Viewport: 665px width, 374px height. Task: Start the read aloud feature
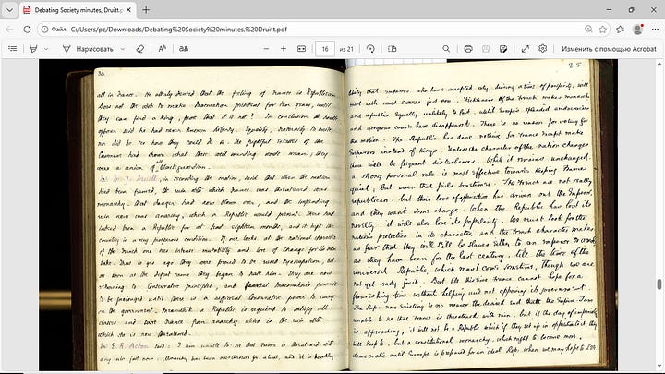[x=162, y=49]
